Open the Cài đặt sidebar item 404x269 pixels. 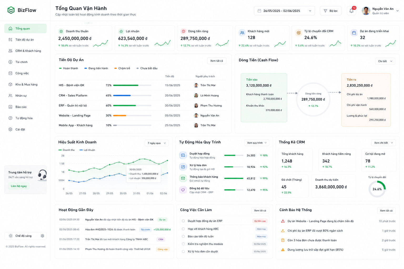click(x=26, y=130)
